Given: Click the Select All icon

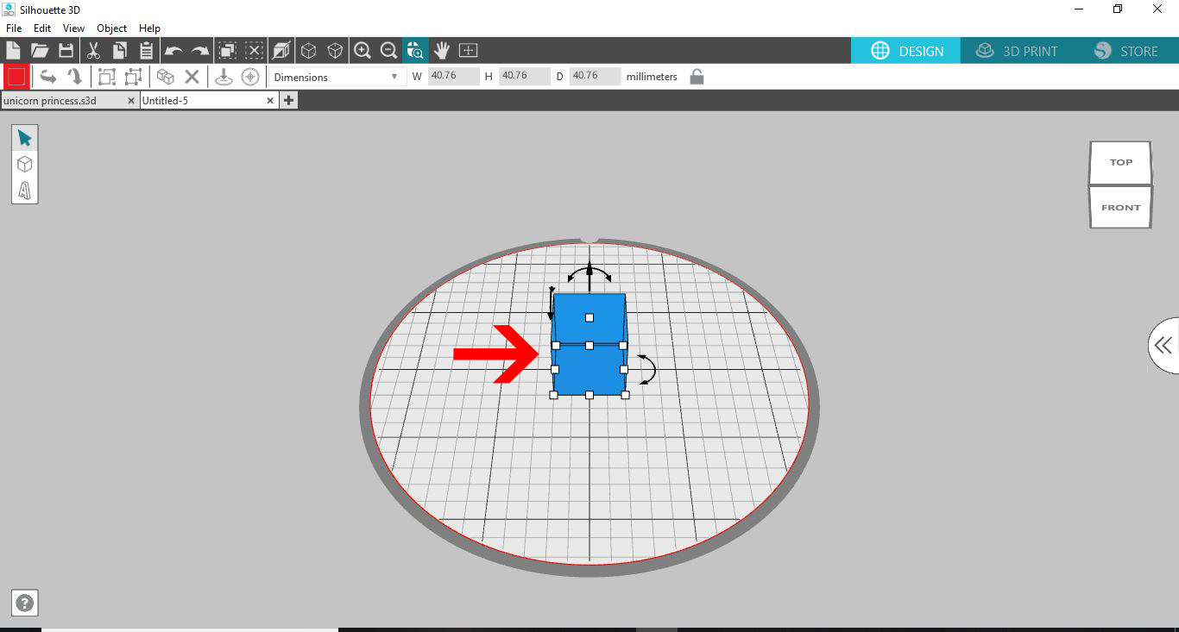Looking at the screenshot, I should coord(228,50).
